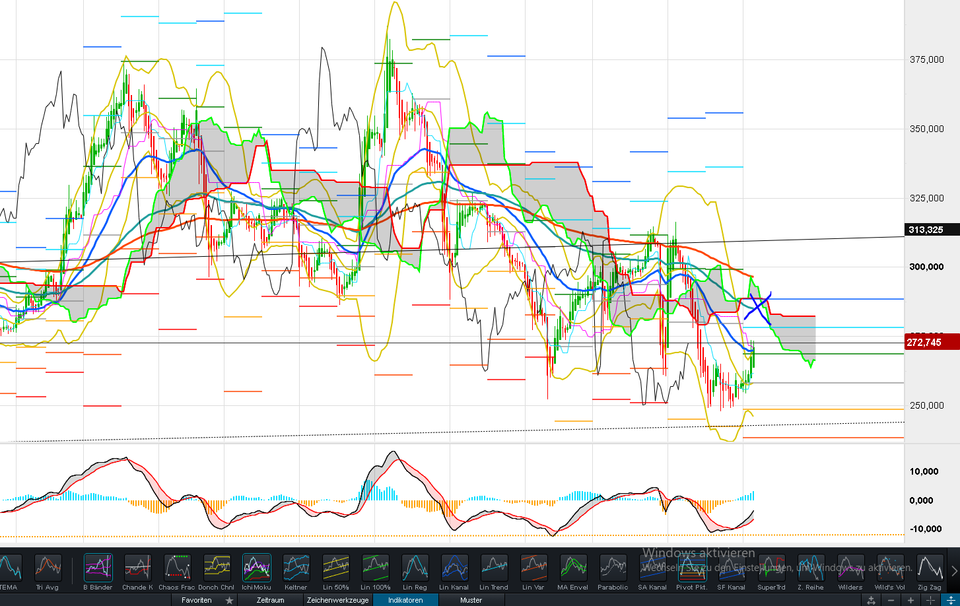
Task: Add the Wild's Vol indicator
Action: 890,572
